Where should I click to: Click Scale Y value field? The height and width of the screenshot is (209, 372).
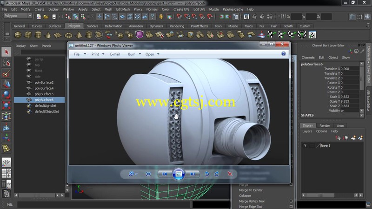(350, 101)
